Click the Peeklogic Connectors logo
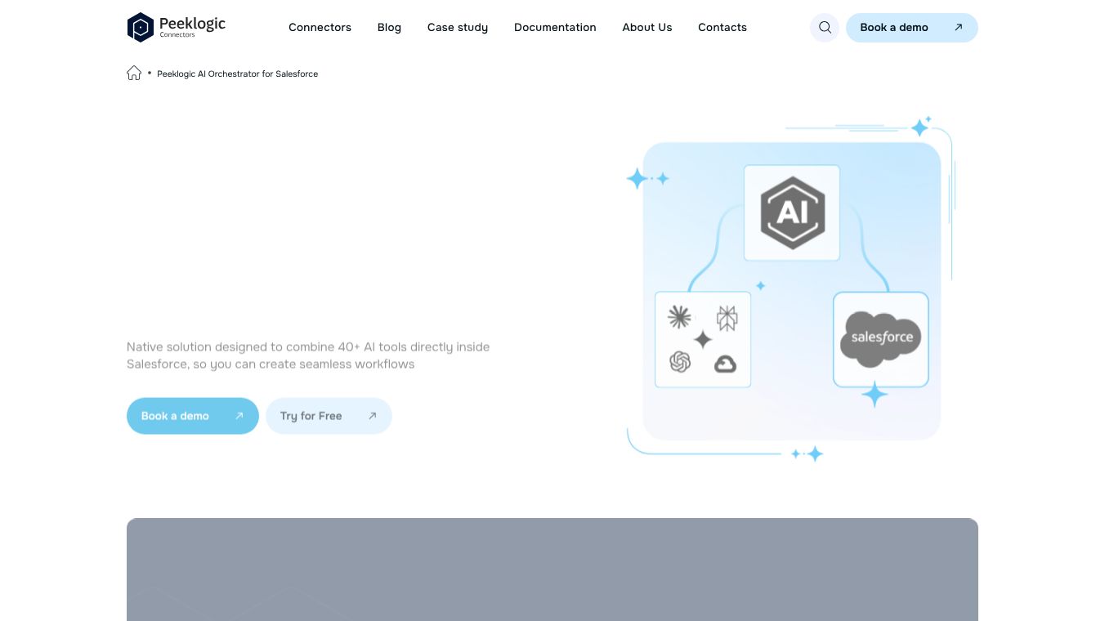This screenshot has height=621, width=1105. tap(177, 27)
